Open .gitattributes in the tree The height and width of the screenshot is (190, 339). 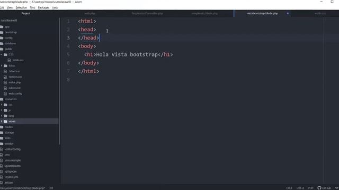13,166
